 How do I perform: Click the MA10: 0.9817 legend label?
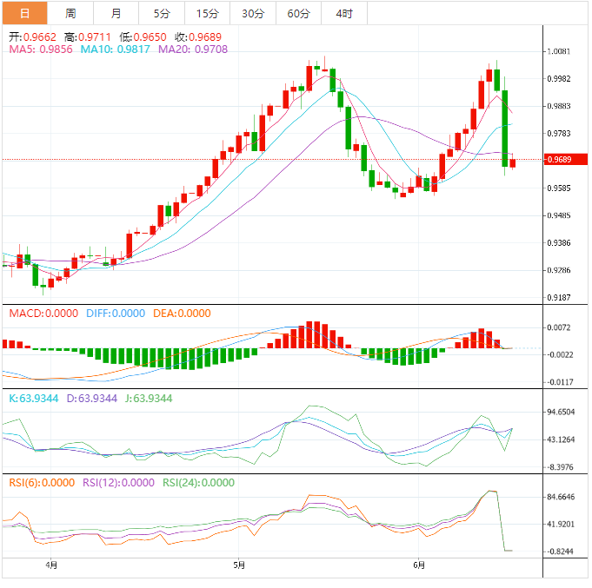[x=115, y=50]
